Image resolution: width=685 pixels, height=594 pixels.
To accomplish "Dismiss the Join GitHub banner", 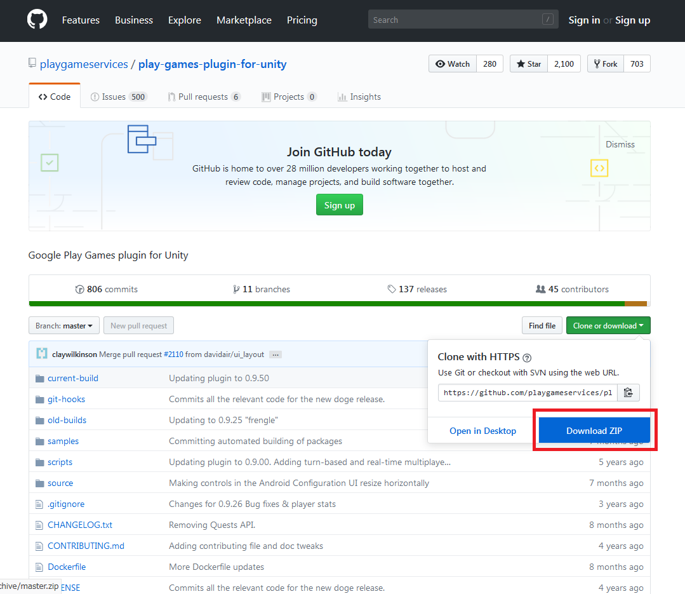I will (x=620, y=145).
